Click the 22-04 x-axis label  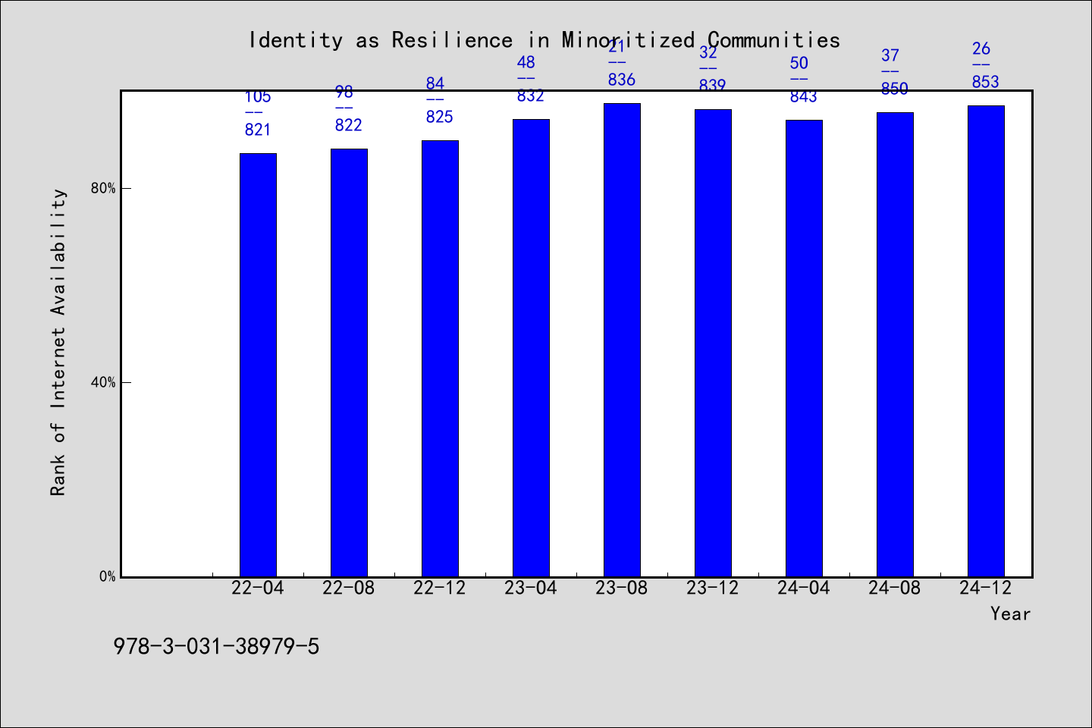point(258,588)
